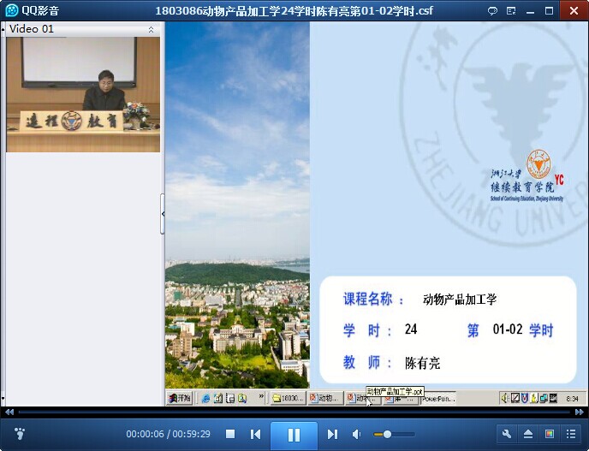Click the elapsed time display 00:00:06
This screenshot has height=451, width=589.
click(145, 434)
